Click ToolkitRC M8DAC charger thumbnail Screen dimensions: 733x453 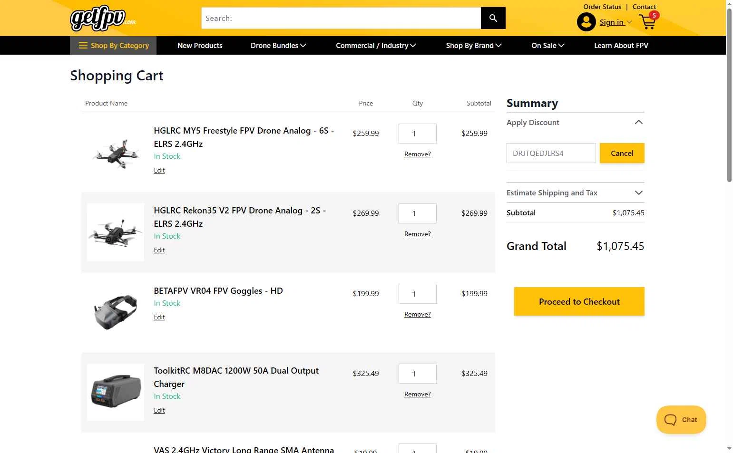click(116, 392)
